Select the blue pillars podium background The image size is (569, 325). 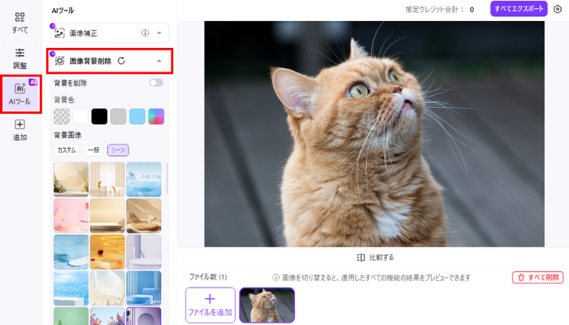coord(144,288)
